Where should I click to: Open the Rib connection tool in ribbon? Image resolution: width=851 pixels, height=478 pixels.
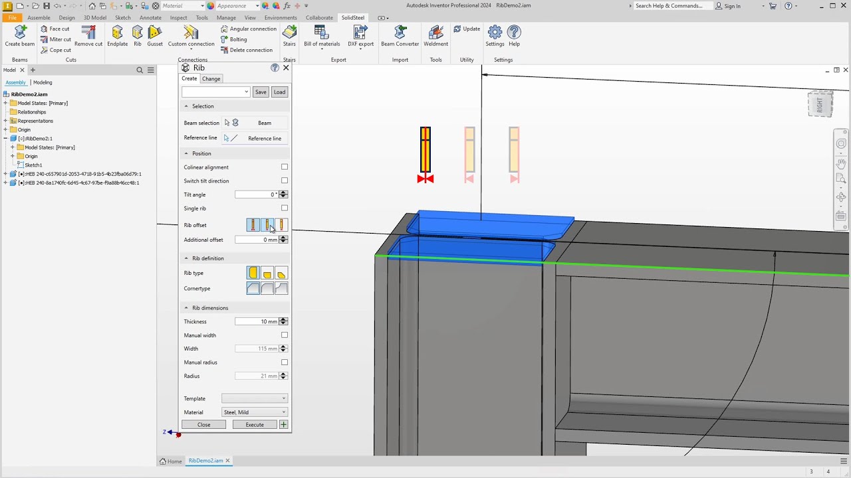[138, 37]
